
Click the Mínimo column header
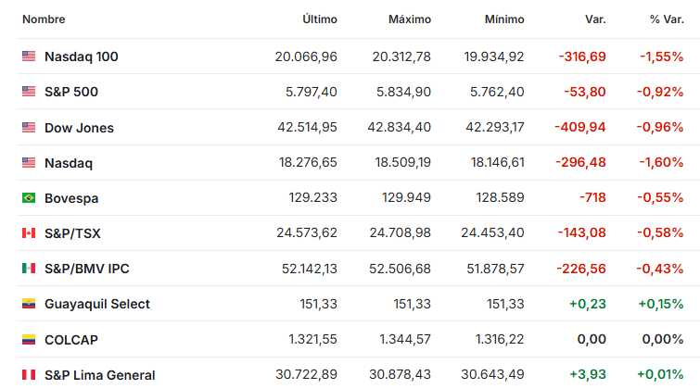tap(504, 19)
